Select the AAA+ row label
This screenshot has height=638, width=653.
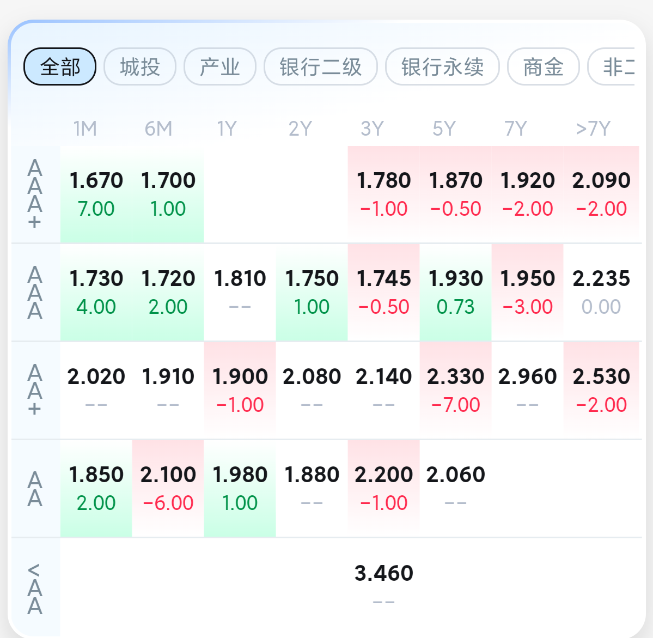pyautogui.click(x=35, y=194)
